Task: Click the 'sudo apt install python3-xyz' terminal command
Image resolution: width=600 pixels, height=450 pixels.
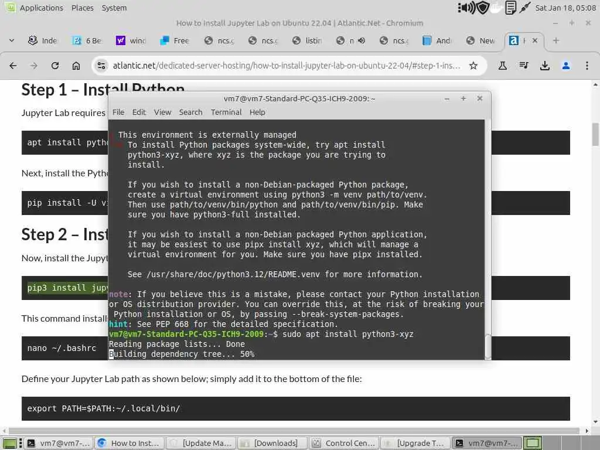Action: point(348,334)
